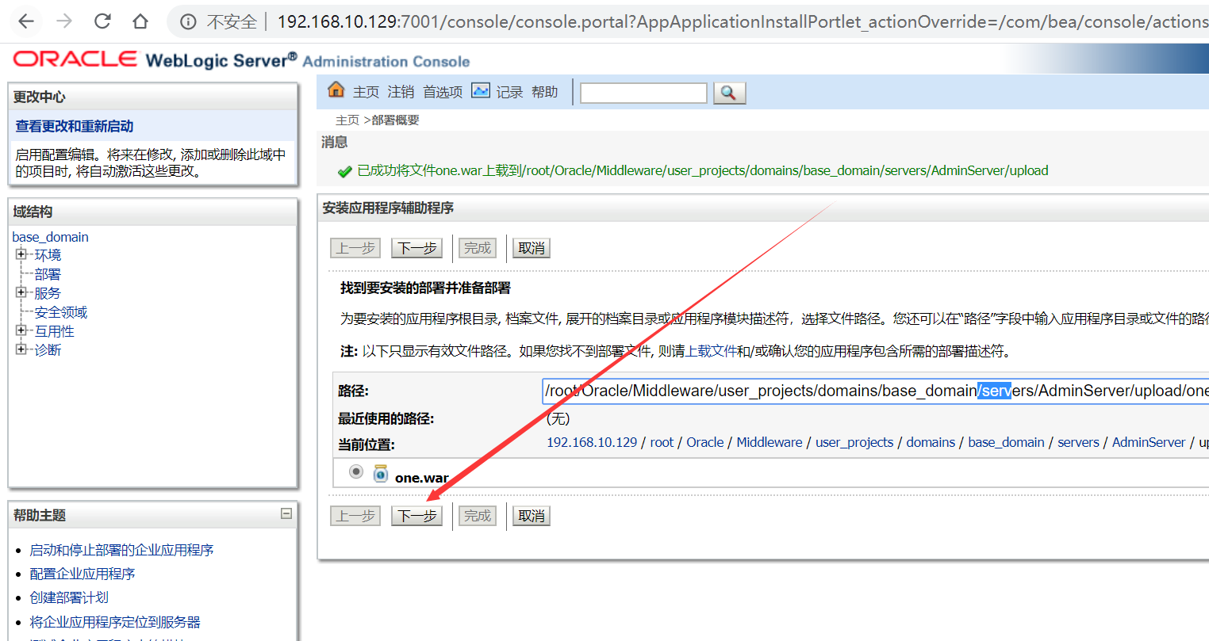Click Middleware in current location path
The image size is (1209, 641).
(x=770, y=442)
